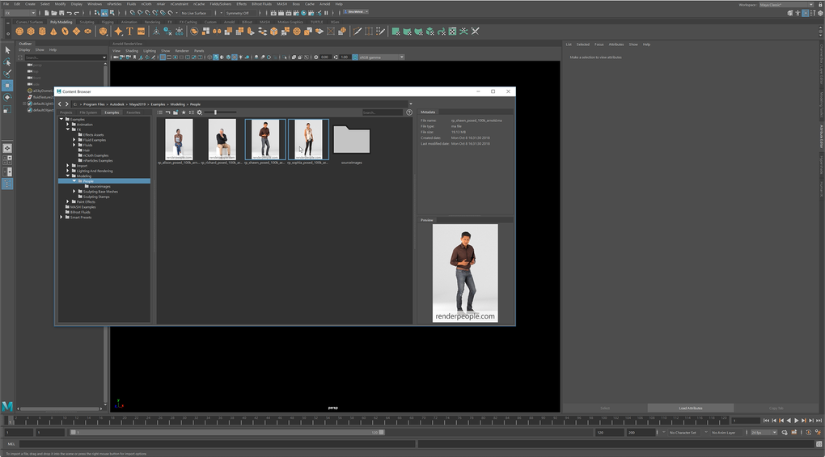Viewport: 825px width, 457px height.
Task: Choose the Select tool arrow in the toolbox
Action: click(7, 50)
